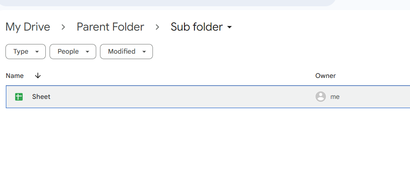The width and height of the screenshot is (410, 171).
Task: Open the Type filter dropdown
Action: tap(26, 52)
